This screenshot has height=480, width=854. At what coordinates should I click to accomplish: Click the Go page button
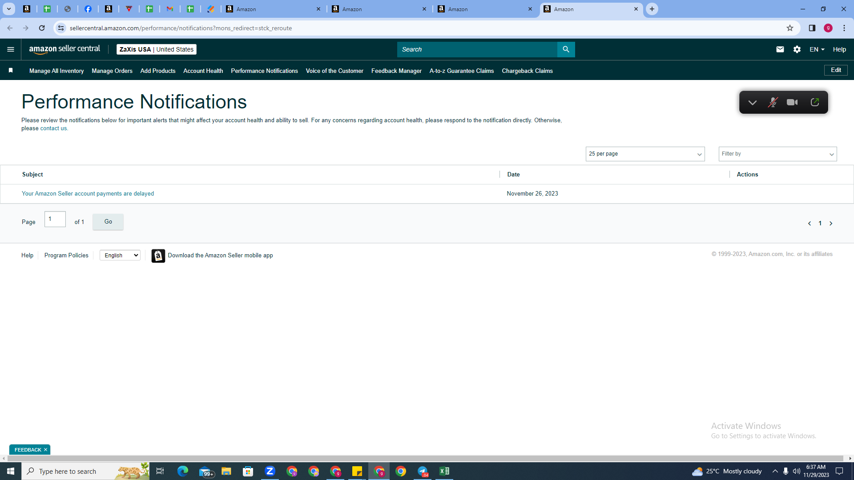point(108,222)
